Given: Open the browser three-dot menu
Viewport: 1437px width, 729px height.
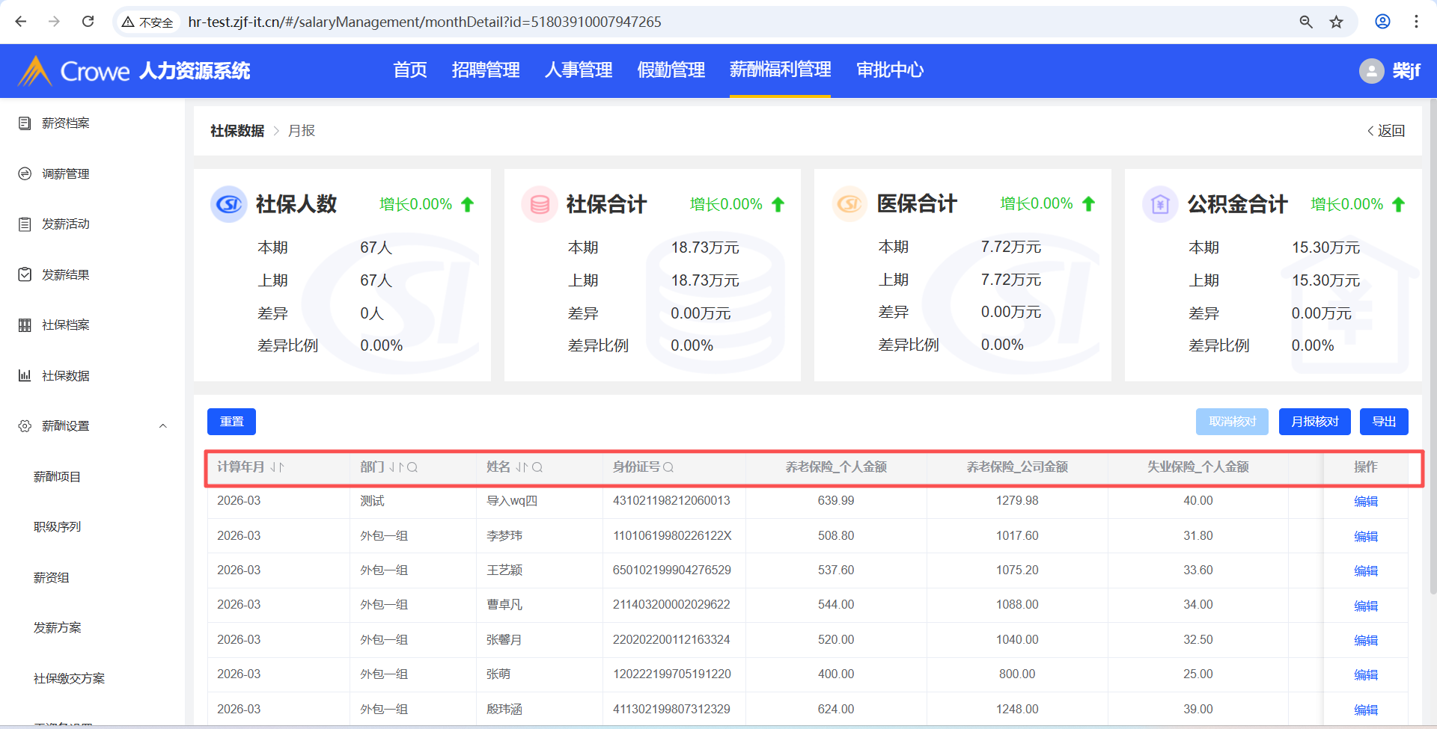Looking at the screenshot, I should click(x=1416, y=22).
